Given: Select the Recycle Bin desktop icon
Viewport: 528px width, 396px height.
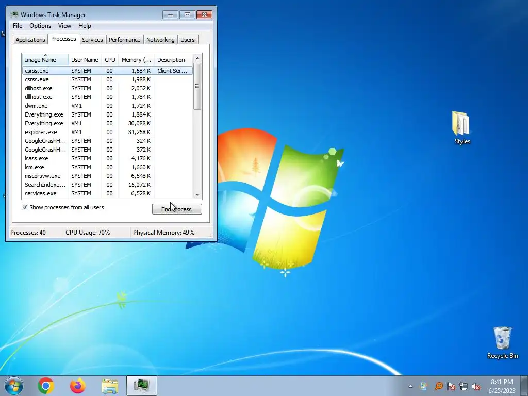Looking at the screenshot, I should [x=502, y=342].
